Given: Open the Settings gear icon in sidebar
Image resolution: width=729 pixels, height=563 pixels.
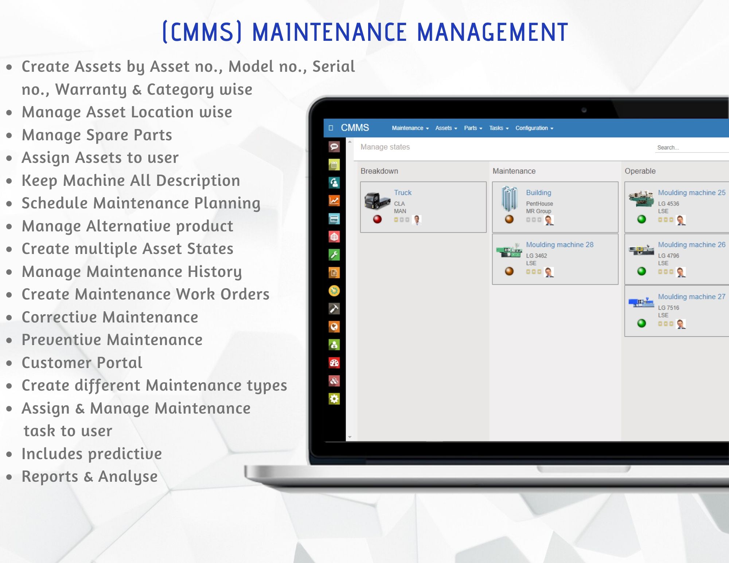Looking at the screenshot, I should (x=334, y=399).
